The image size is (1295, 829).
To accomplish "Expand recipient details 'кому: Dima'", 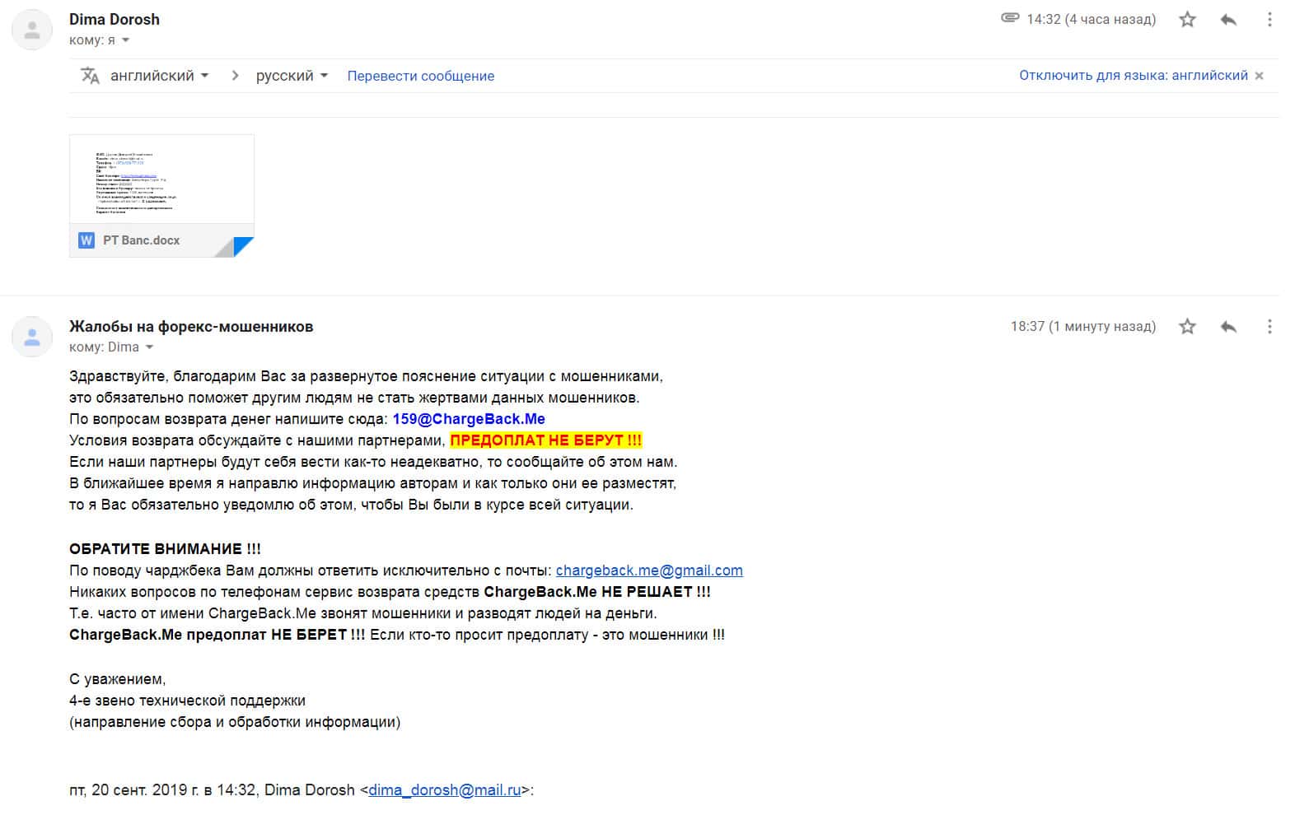I will (x=149, y=347).
